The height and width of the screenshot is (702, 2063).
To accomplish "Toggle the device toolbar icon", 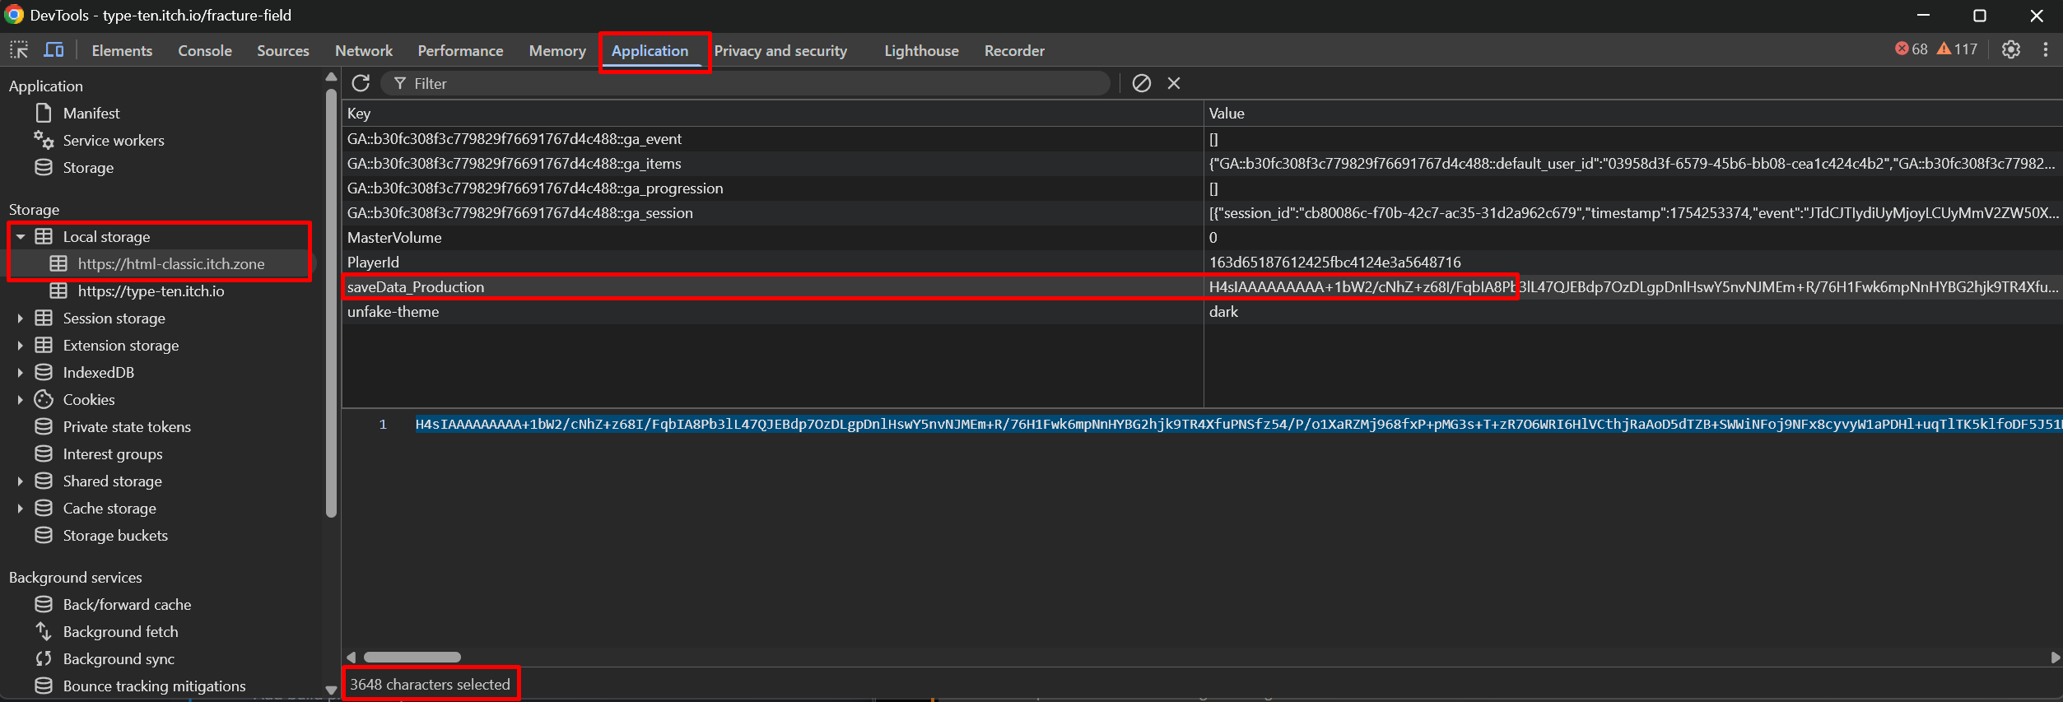I will (54, 50).
